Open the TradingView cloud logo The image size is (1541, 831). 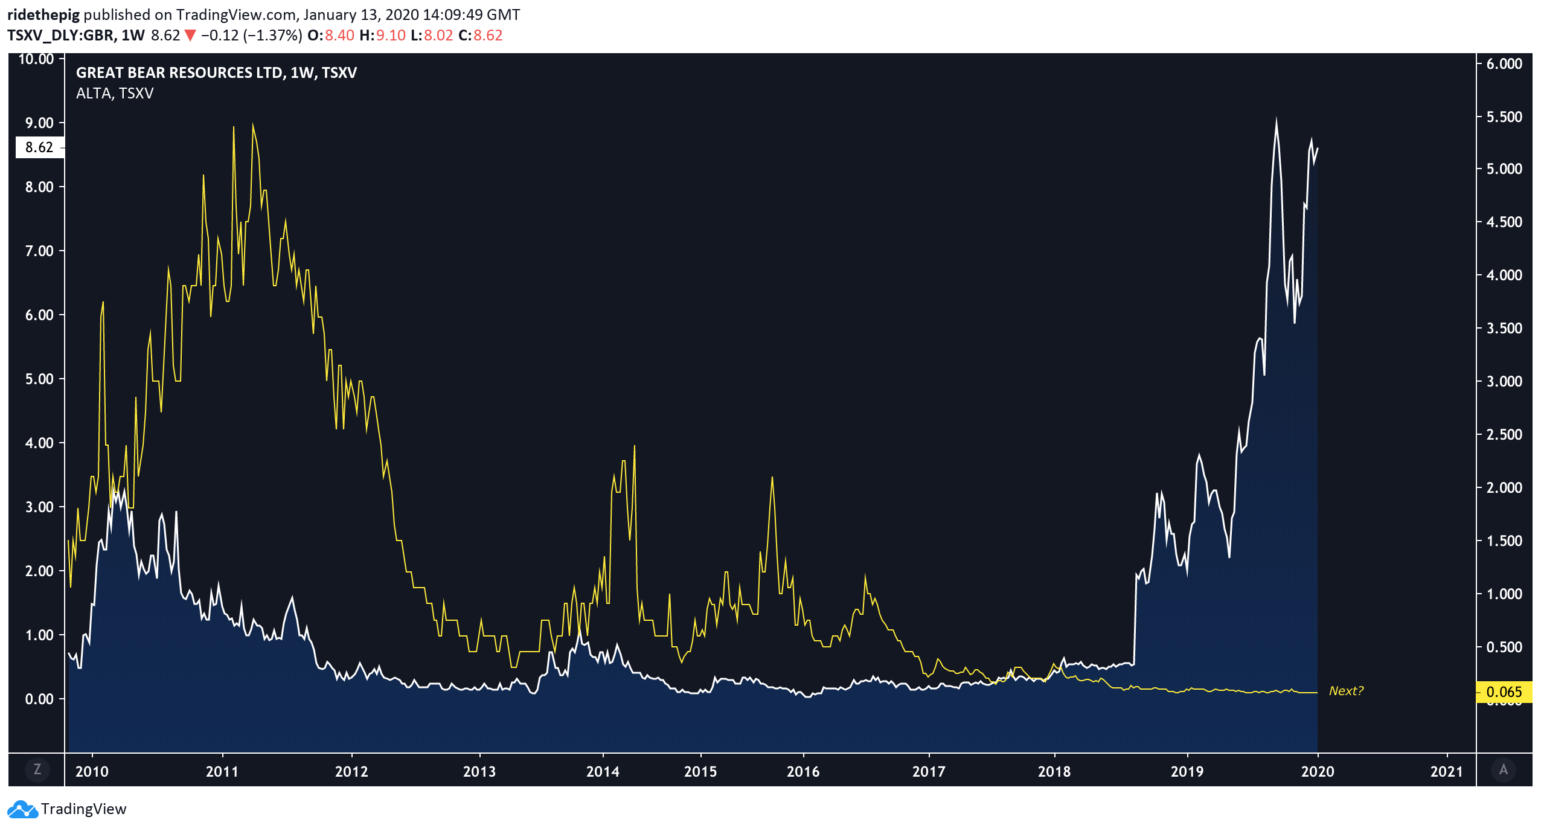point(23,809)
